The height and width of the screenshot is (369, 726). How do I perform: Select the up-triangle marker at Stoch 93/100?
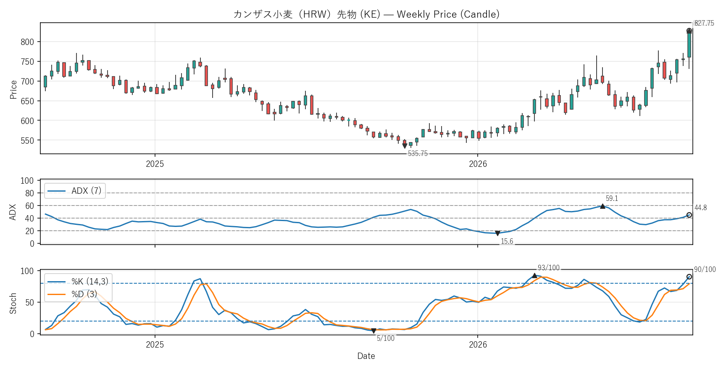tap(534, 276)
